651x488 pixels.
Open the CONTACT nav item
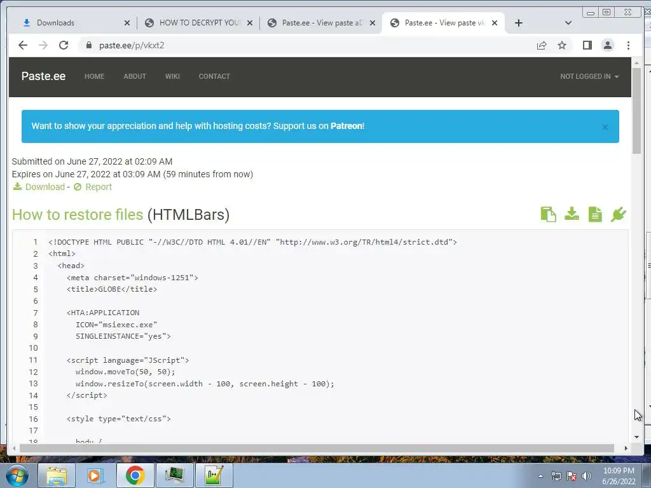(214, 76)
